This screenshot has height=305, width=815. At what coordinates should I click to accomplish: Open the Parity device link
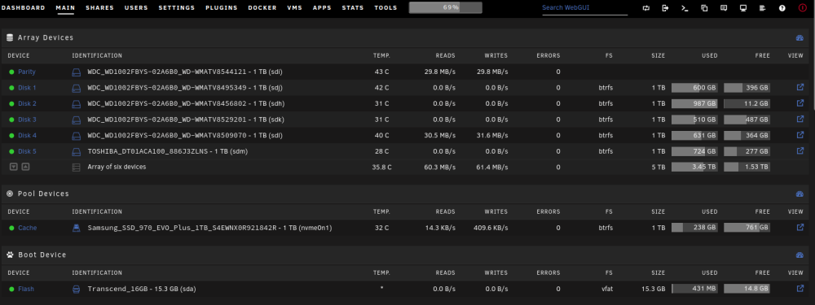click(x=27, y=72)
